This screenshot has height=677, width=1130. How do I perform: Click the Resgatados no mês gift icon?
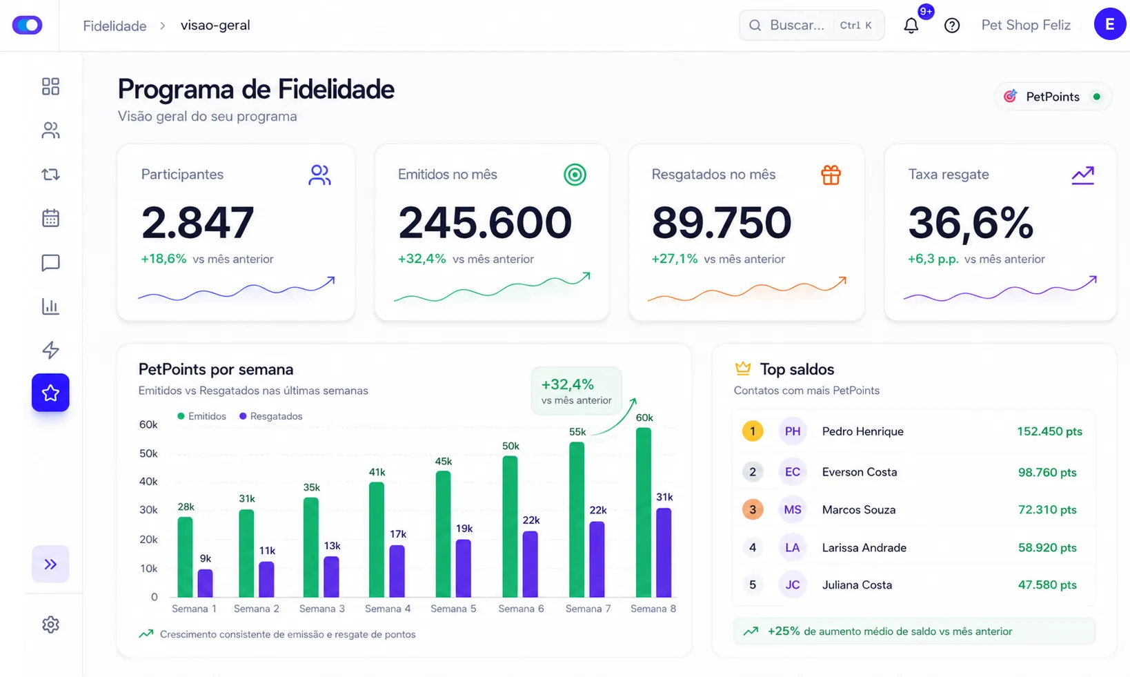coord(831,175)
